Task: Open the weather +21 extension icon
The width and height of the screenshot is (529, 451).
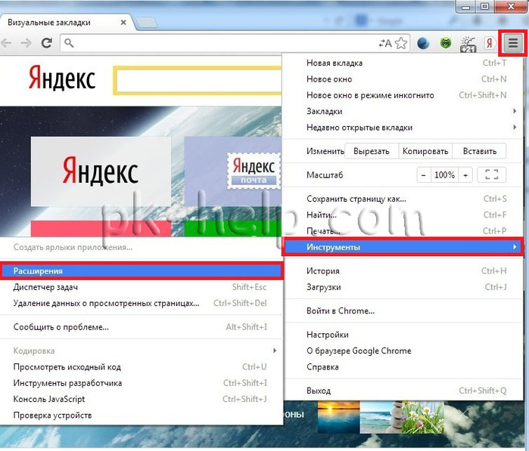Action: [468, 44]
